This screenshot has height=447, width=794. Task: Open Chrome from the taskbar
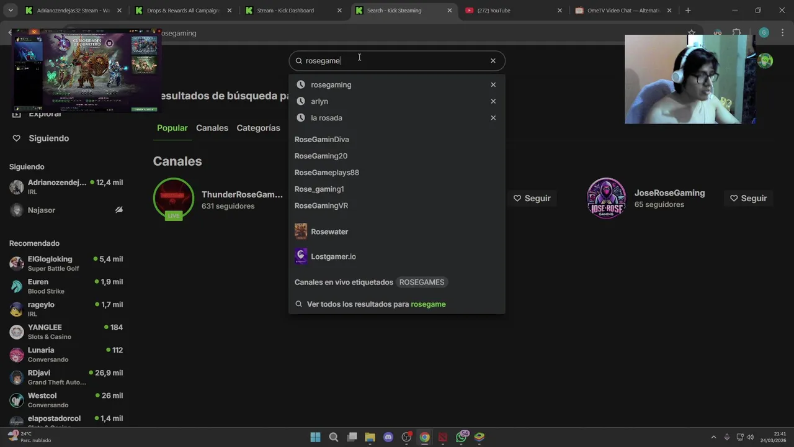[424, 437]
